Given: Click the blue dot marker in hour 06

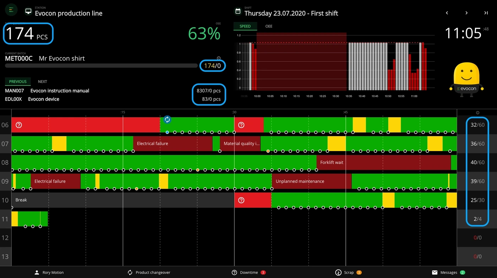Looking at the screenshot, I should [x=167, y=132].
